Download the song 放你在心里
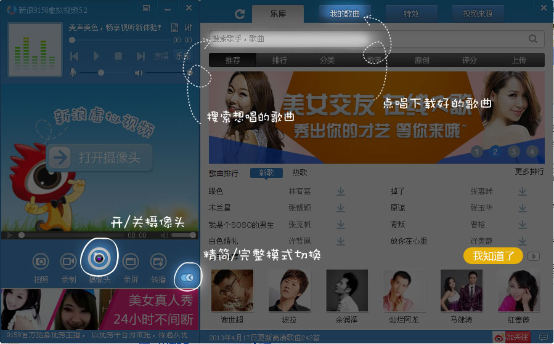This screenshot has height=344, width=554. point(523,241)
